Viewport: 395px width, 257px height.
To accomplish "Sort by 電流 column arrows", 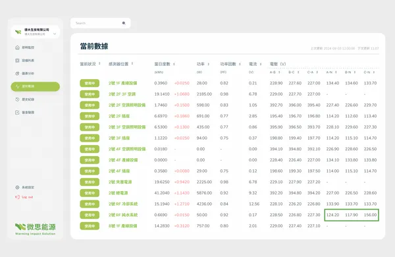I will [x=261, y=64].
